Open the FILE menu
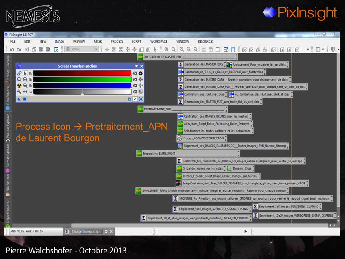 [x=13, y=41]
